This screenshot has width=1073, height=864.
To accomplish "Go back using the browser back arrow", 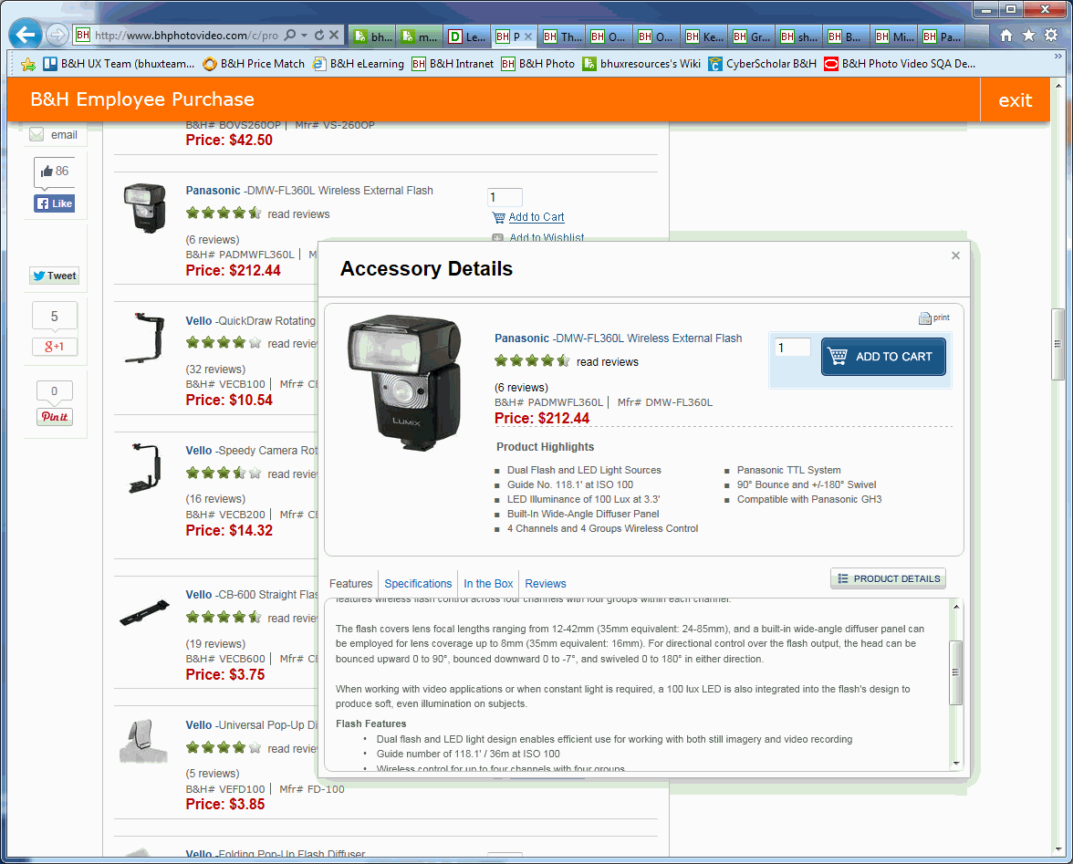I will click(x=26, y=34).
